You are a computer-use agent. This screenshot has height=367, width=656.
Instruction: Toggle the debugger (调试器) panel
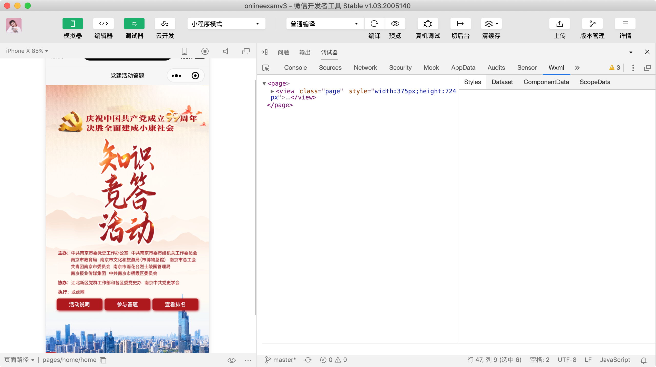coord(134,24)
